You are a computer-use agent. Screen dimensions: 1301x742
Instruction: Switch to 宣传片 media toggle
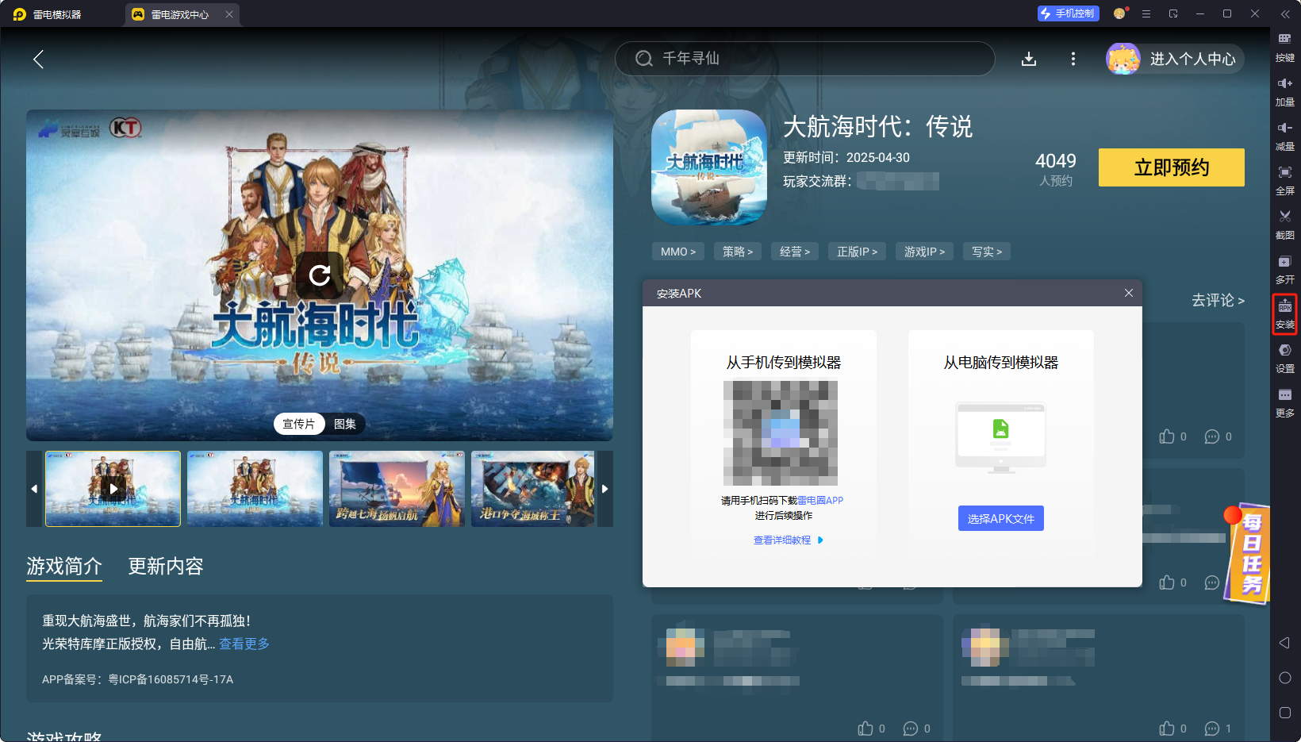pos(299,424)
